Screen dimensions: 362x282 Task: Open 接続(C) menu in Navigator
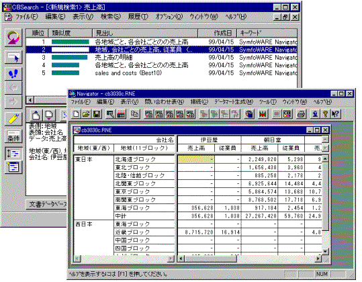pos(199,102)
